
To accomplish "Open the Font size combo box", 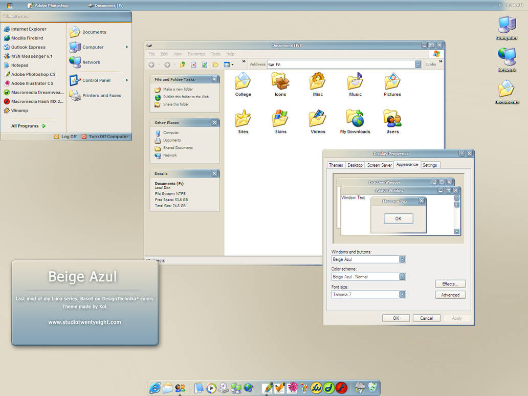I will click(368, 294).
